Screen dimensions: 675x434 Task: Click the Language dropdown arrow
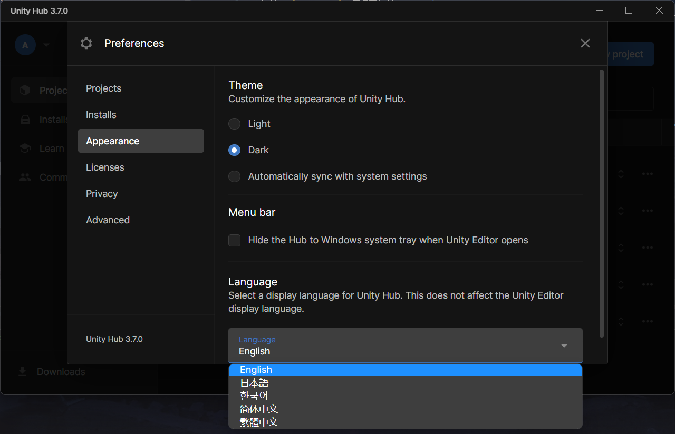pos(564,346)
